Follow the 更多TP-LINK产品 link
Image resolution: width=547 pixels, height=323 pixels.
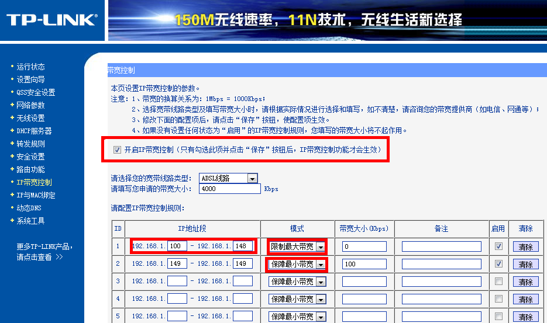44,246
